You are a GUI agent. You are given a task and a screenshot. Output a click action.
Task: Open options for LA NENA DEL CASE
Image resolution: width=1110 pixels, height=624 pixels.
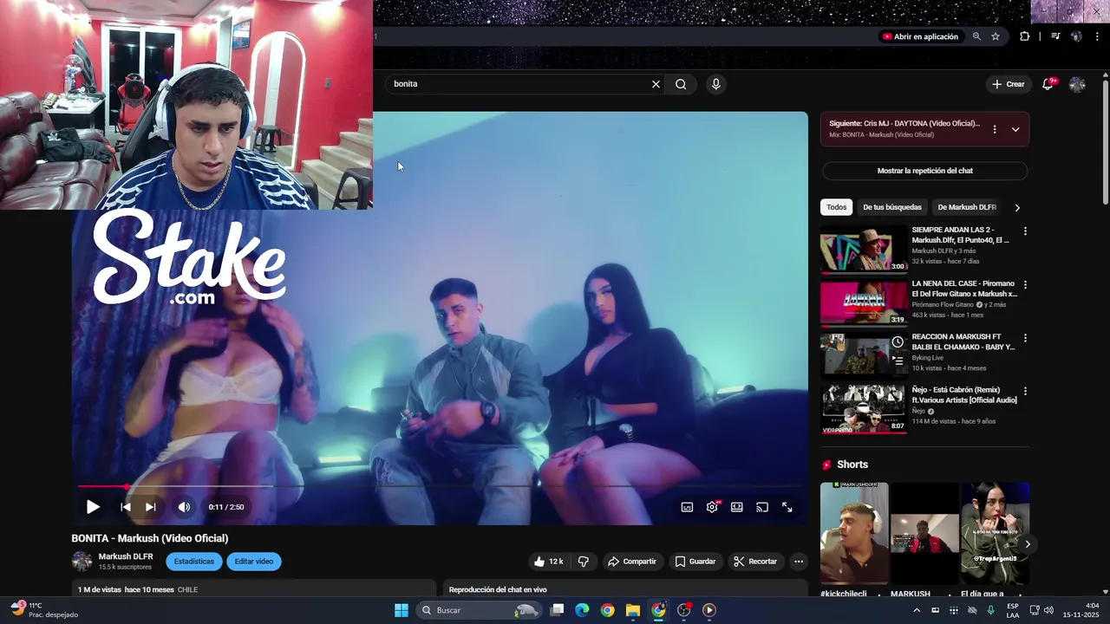coord(1025,284)
